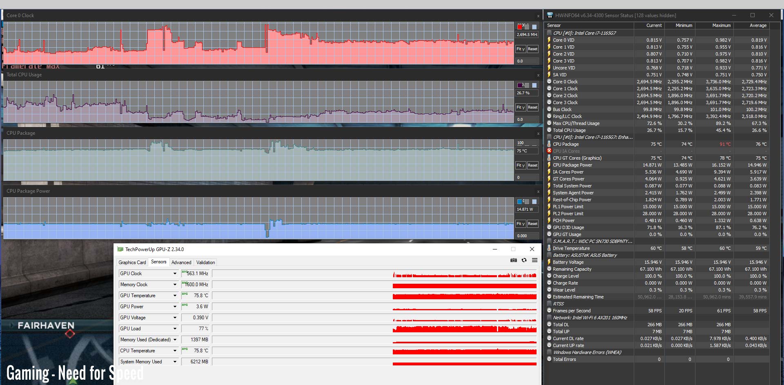784x385 pixels.
Task: Click the Windows Hardware Errors group icon
Action: 549,352
